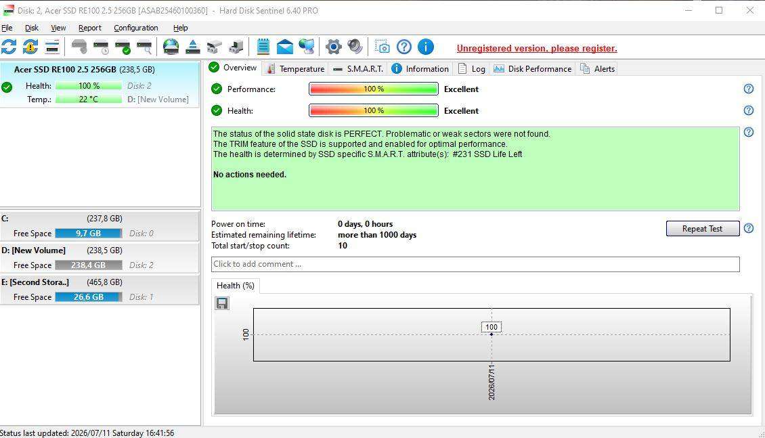The height and width of the screenshot is (438, 765).
Task: Switch to the Log tab
Action: pos(471,69)
